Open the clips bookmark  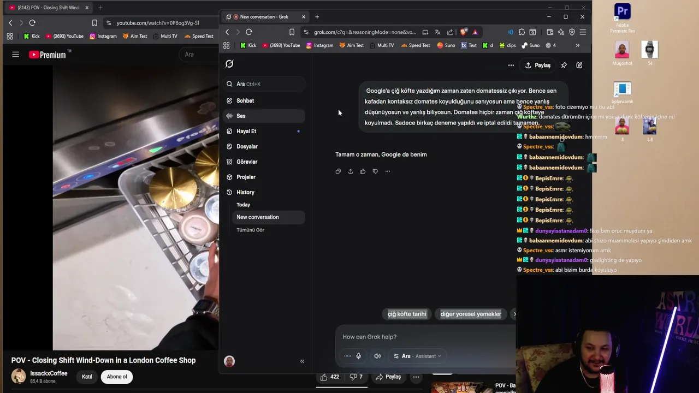click(x=507, y=45)
